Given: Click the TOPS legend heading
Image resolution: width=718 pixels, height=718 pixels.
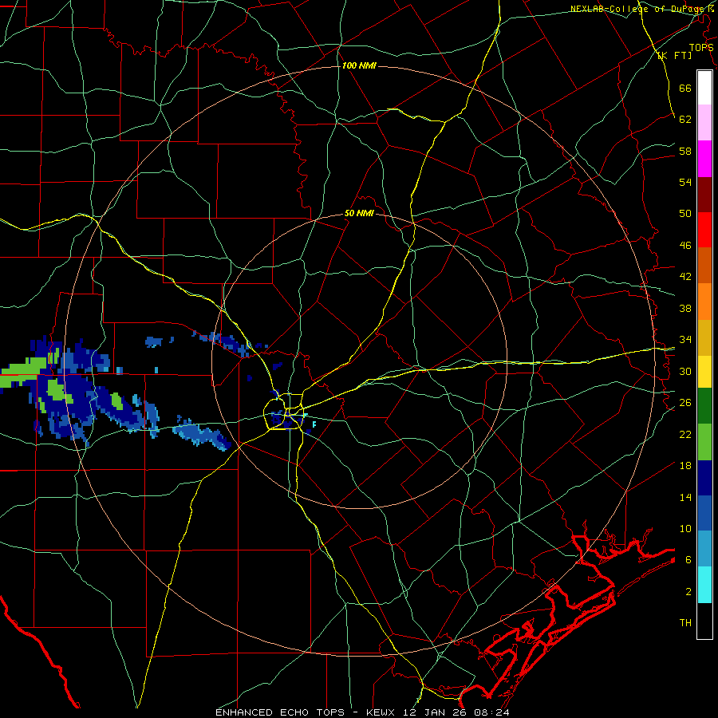Looking at the screenshot, I should (x=701, y=47).
